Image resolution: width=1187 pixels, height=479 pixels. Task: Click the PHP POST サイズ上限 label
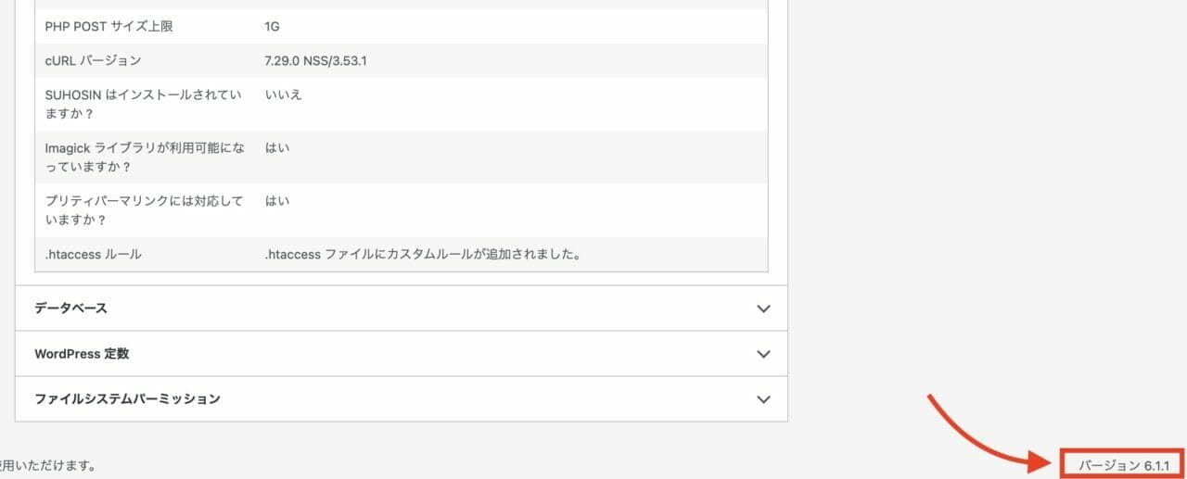coord(108,27)
